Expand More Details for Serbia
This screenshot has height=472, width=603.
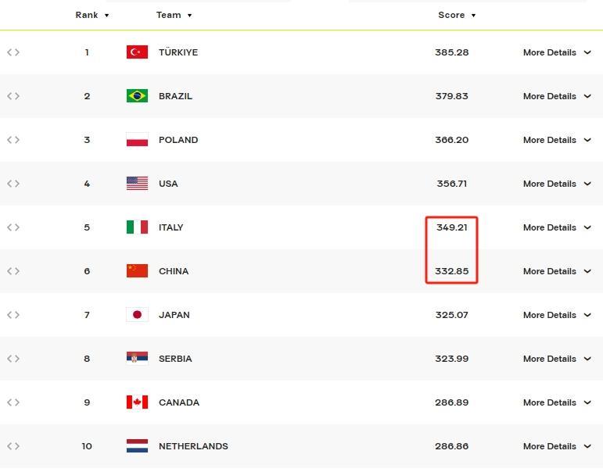coord(557,359)
